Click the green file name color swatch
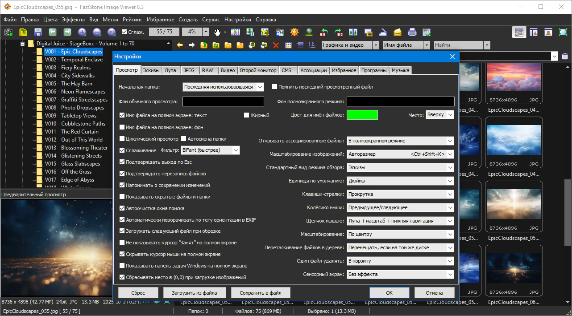Image resolution: width=572 pixels, height=316 pixels. point(362,115)
